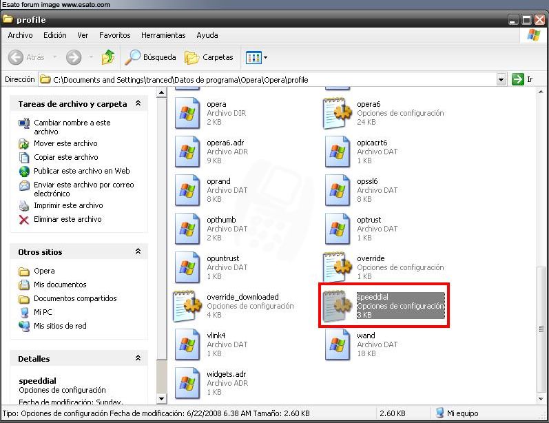Click the wand file name text
The image size is (549, 423).
pos(366,336)
